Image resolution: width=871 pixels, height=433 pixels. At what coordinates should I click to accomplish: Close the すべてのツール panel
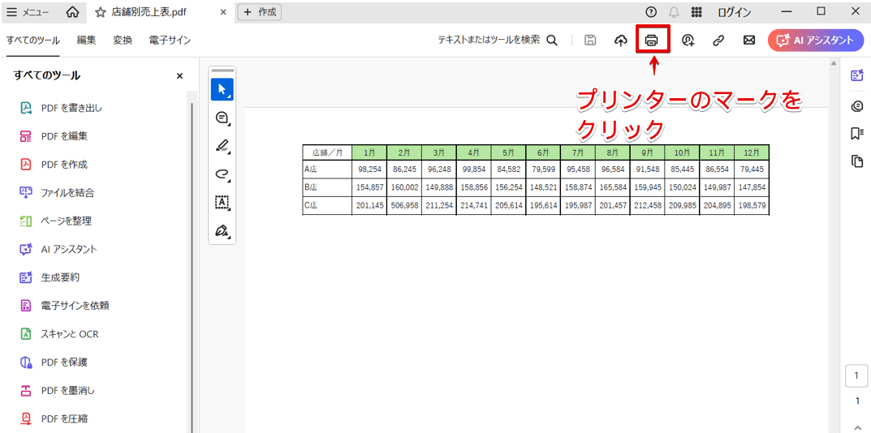(x=179, y=76)
